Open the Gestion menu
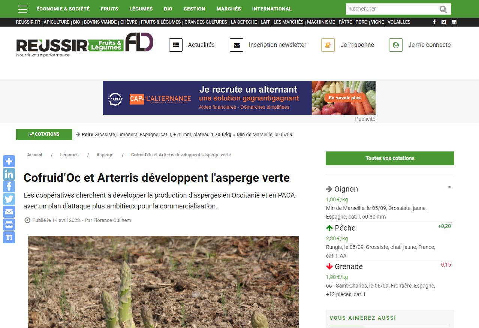Viewport: 479px width, 328px height. (194, 9)
